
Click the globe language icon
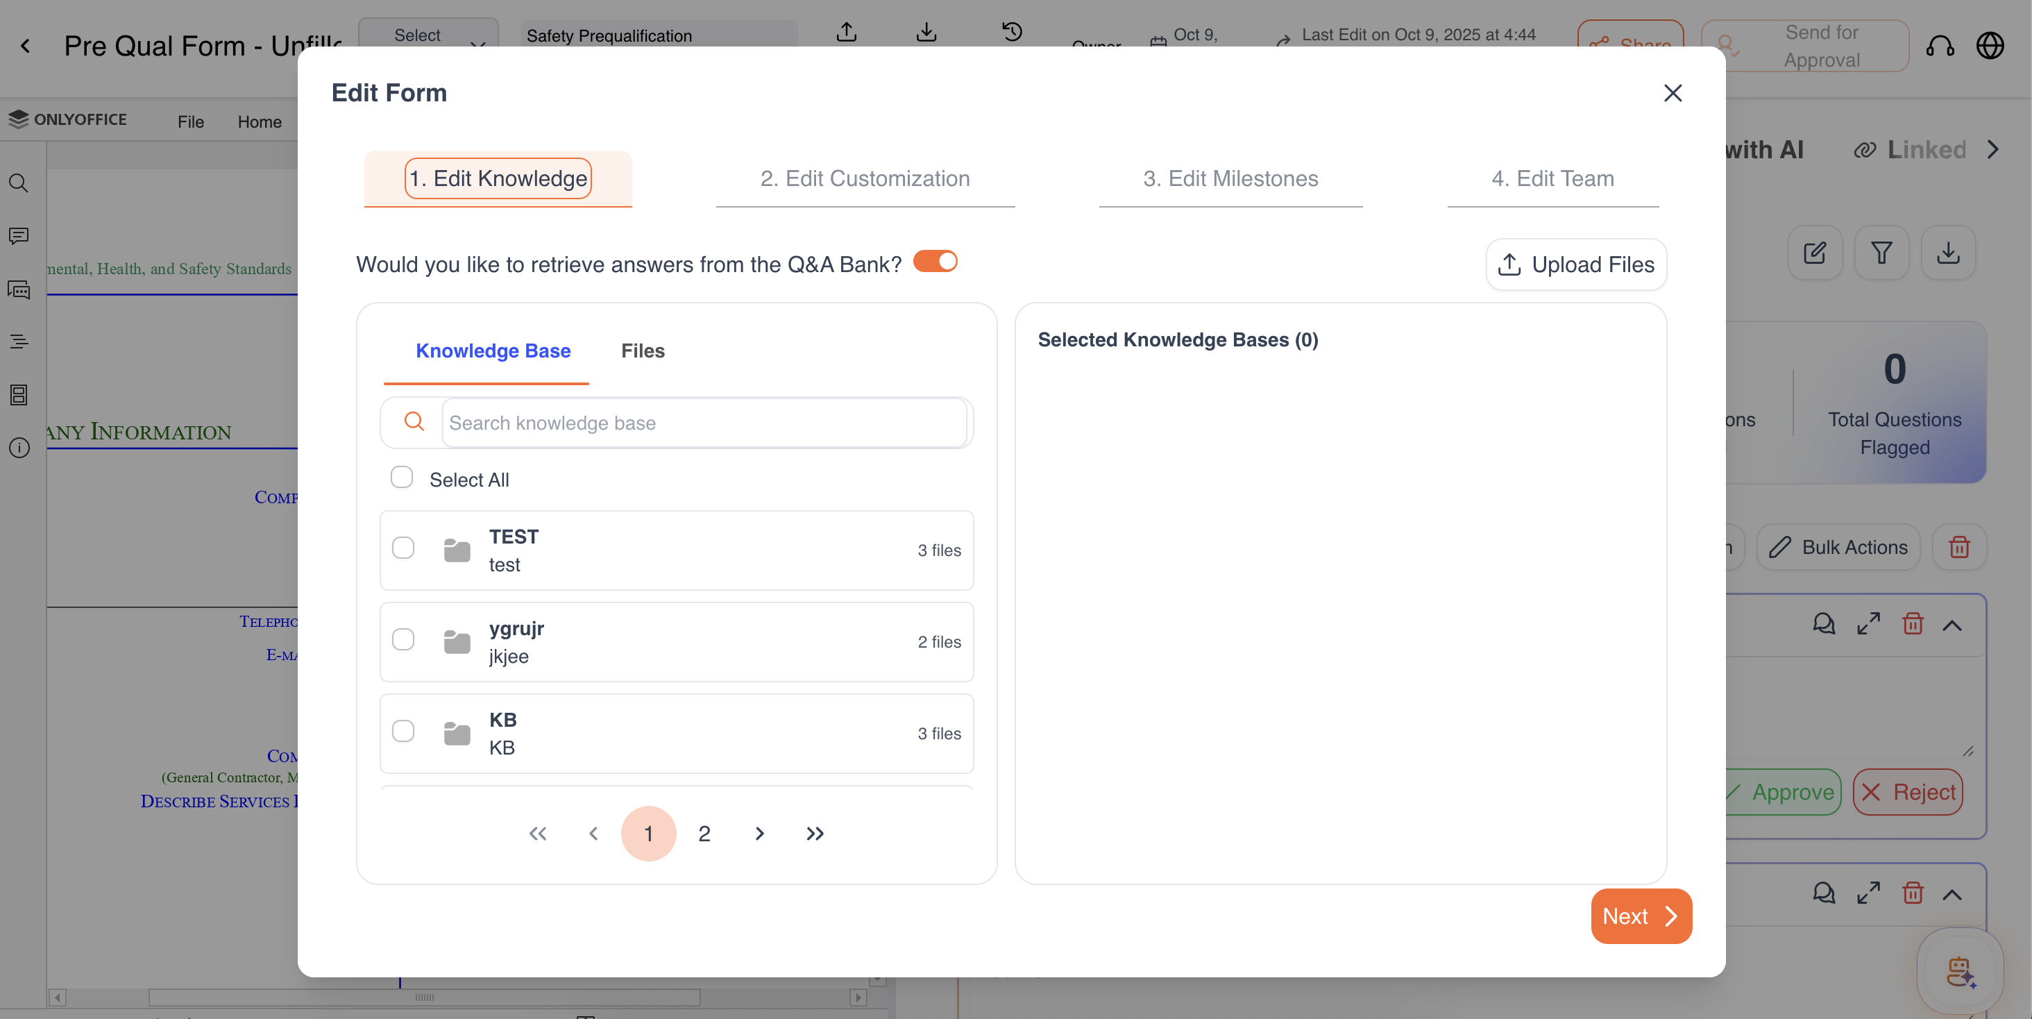[x=1990, y=46]
